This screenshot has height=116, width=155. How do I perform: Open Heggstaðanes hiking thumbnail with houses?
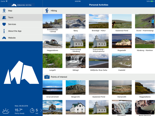(x=53, y=41)
